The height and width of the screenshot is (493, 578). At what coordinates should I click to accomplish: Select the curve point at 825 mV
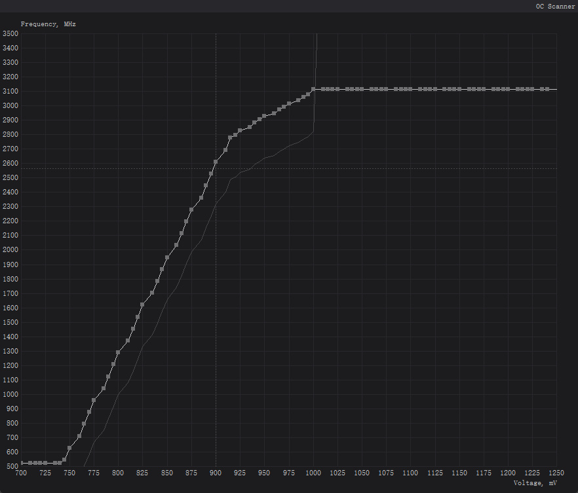pos(142,304)
